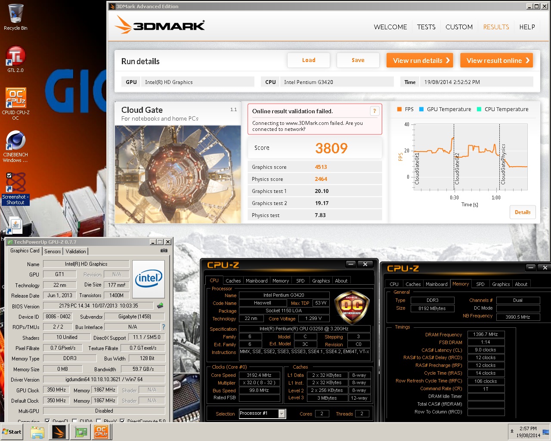Open the Processor #1 selection dropdown in CPU-Z

282,413
